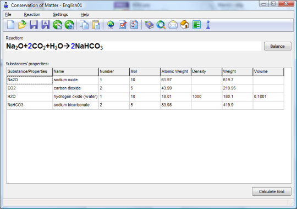Select the Na2O substance cell
This screenshot has width=297, height=209.
pos(30,80)
